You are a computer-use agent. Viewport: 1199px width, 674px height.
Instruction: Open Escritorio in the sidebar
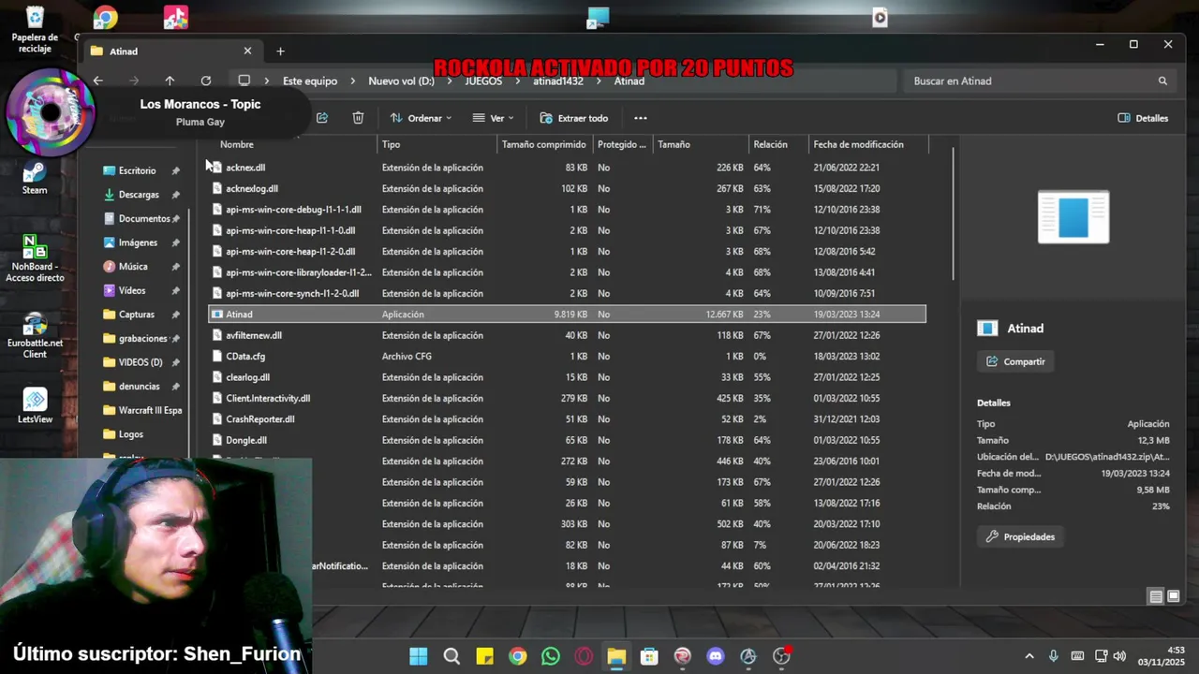click(137, 170)
